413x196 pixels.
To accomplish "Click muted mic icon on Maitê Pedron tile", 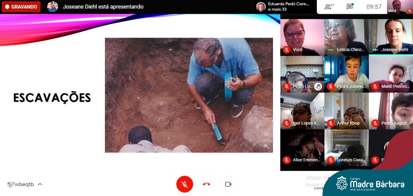I will 375,87.
